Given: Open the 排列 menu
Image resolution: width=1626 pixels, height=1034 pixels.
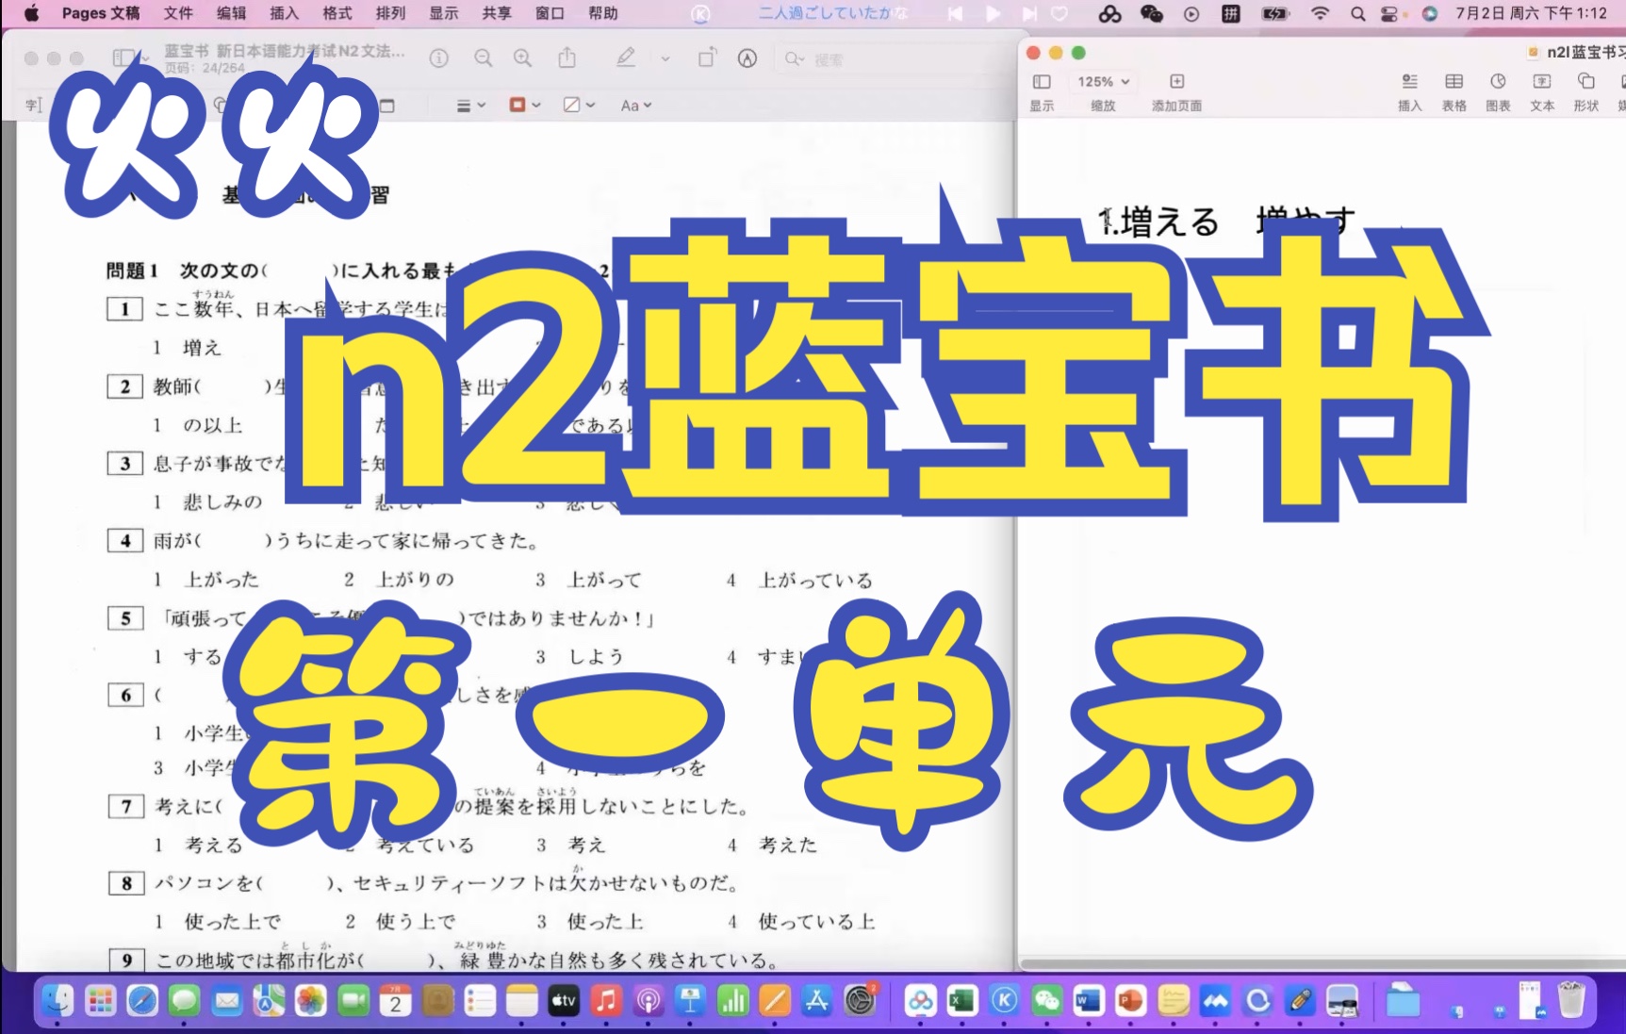Looking at the screenshot, I should [x=390, y=13].
